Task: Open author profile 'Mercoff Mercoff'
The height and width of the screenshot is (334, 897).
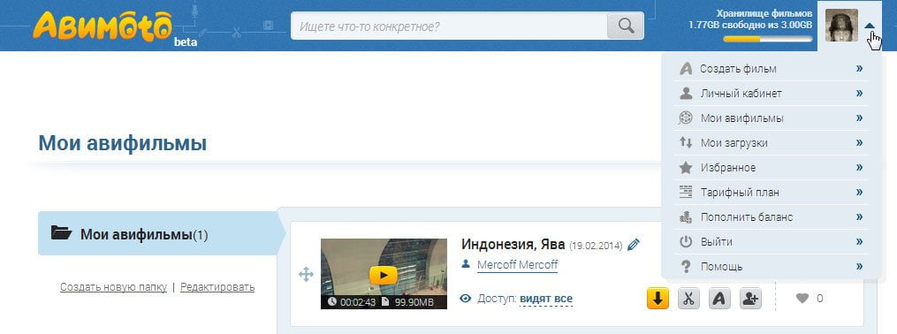Action: coord(517,265)
